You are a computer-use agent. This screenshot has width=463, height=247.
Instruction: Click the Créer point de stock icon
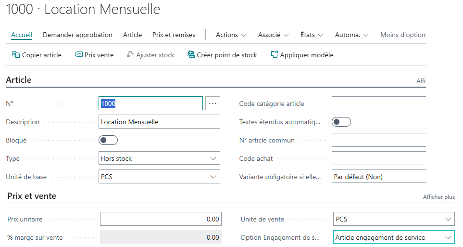click(191, 55)
